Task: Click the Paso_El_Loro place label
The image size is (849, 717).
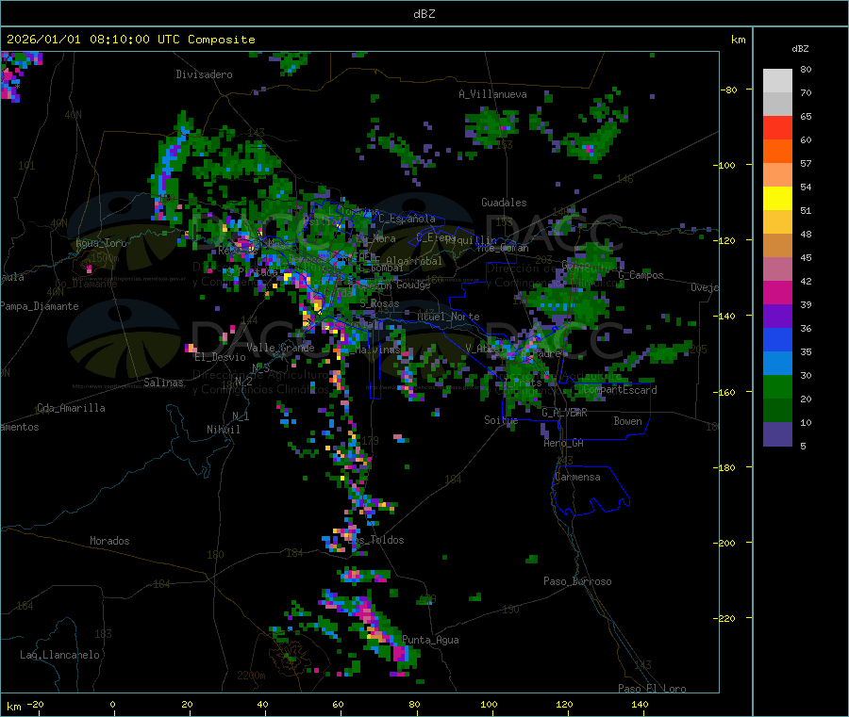Action: [x=652, y=688]
